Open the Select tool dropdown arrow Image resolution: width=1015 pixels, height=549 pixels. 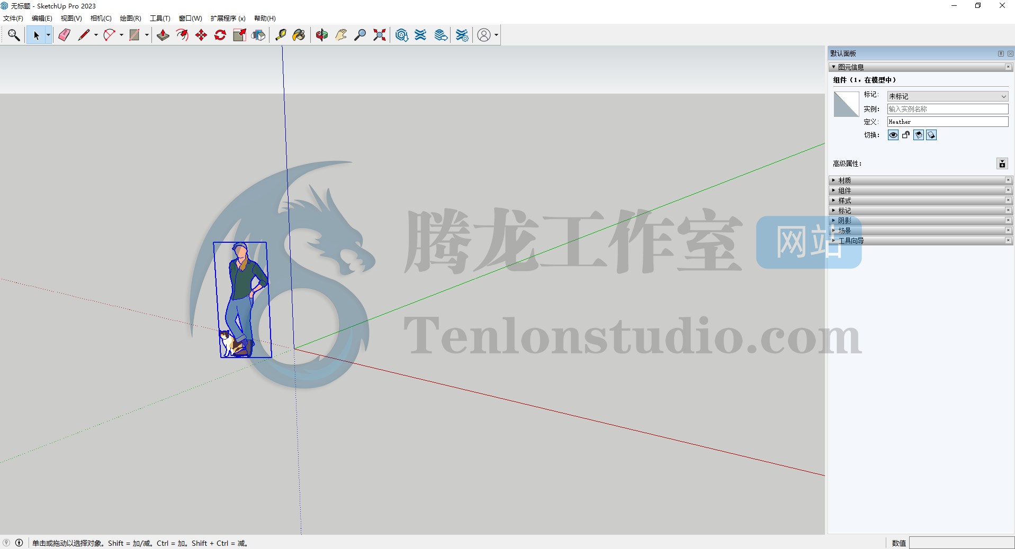point(48,35)
